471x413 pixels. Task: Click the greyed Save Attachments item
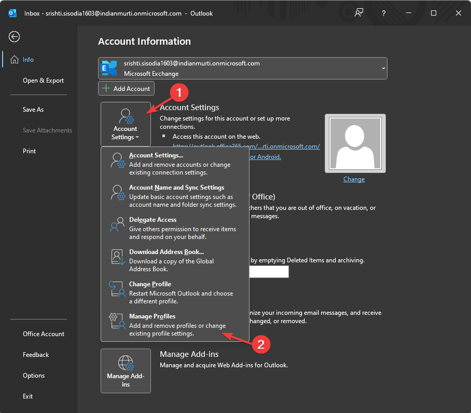pyautogui.click(x=47, y=130)
